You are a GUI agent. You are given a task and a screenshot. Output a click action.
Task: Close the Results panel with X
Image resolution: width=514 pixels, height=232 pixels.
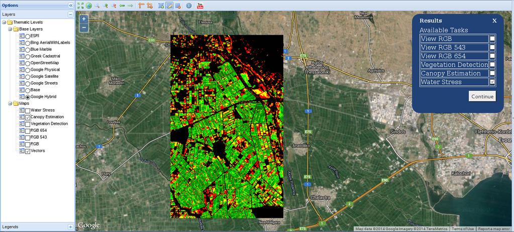pyautogui.click(x=494, y=21)
